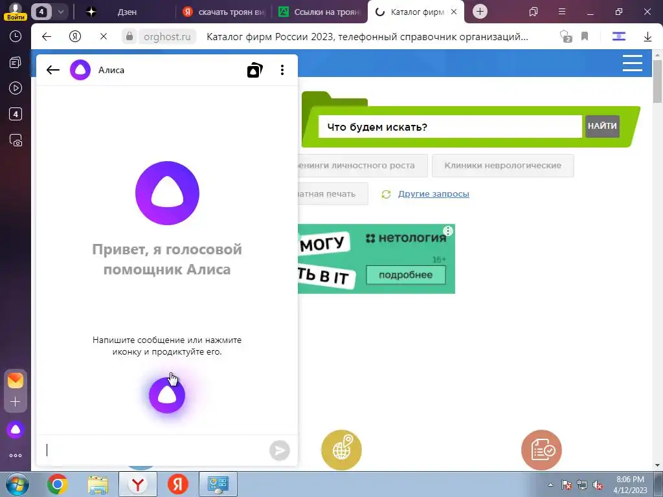The height and width of the screenshot is (497, 663).
Task: Click the Alice icon in sidebar
Action: point(16,430)
